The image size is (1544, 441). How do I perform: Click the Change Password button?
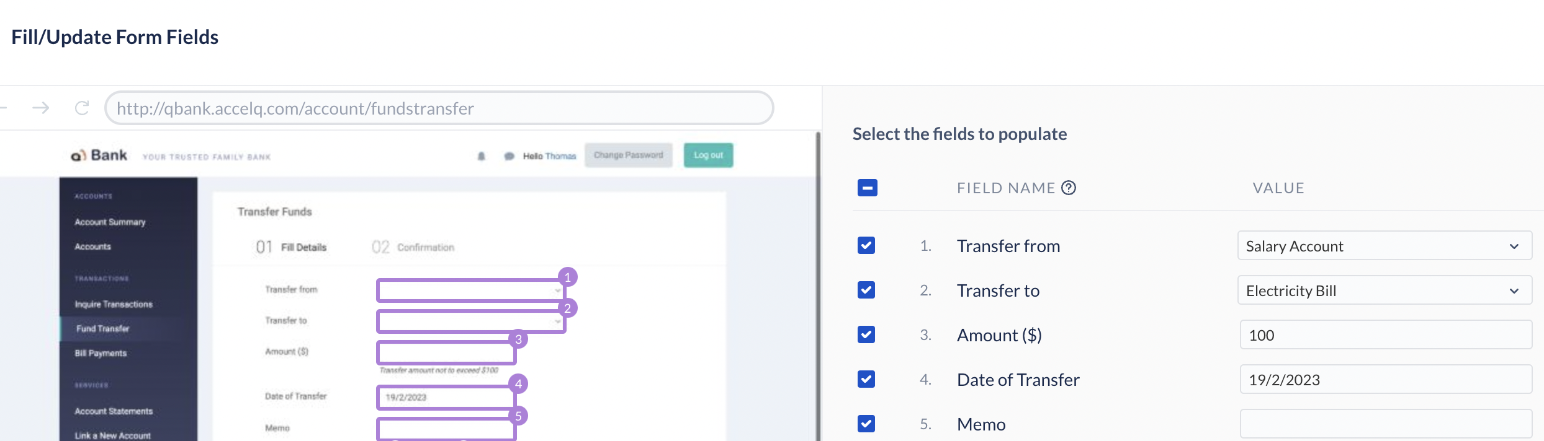628,155
